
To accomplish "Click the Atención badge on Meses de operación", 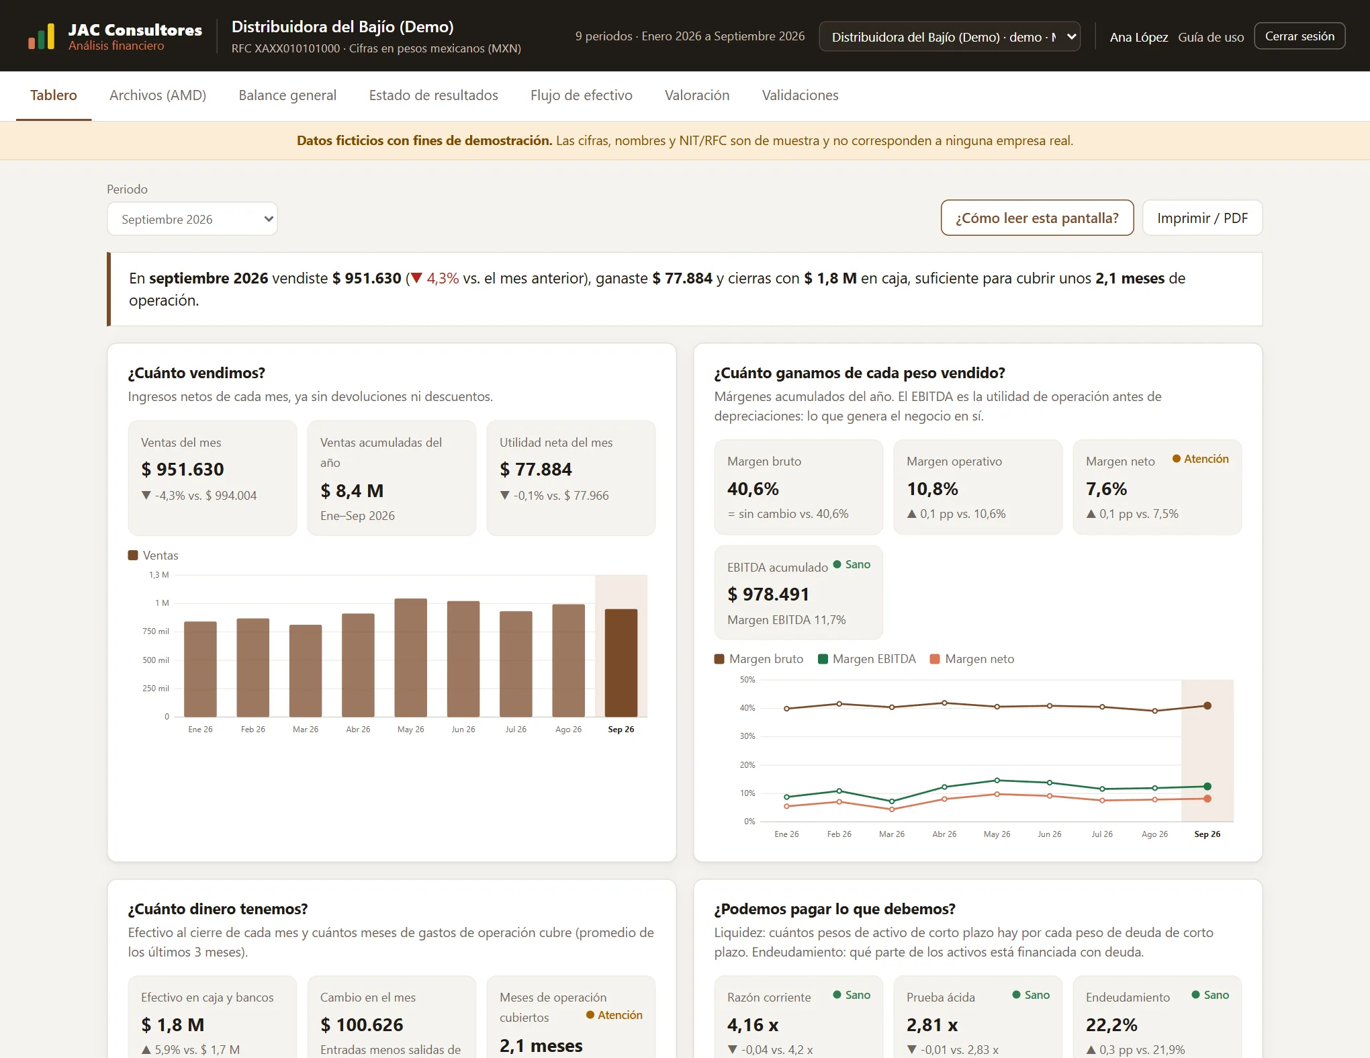I will (614, 1015).
